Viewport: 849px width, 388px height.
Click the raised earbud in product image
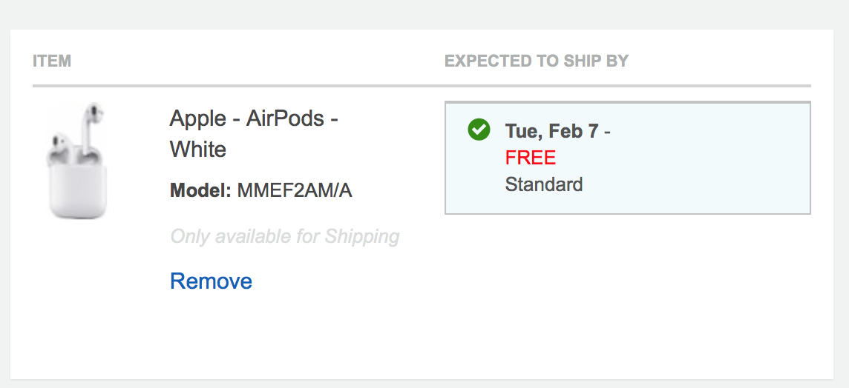94,121
